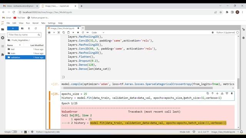Click the blue New Launcher button
Screen dimensions: 246x138
(x=13, y=28)
